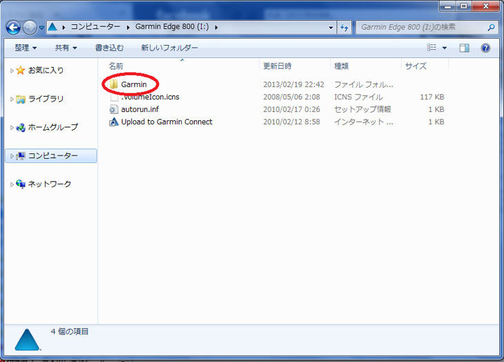Viewport: 504px width, 362px height.
Task: Open the 共有 menu
Action: [x=66, y=48]
